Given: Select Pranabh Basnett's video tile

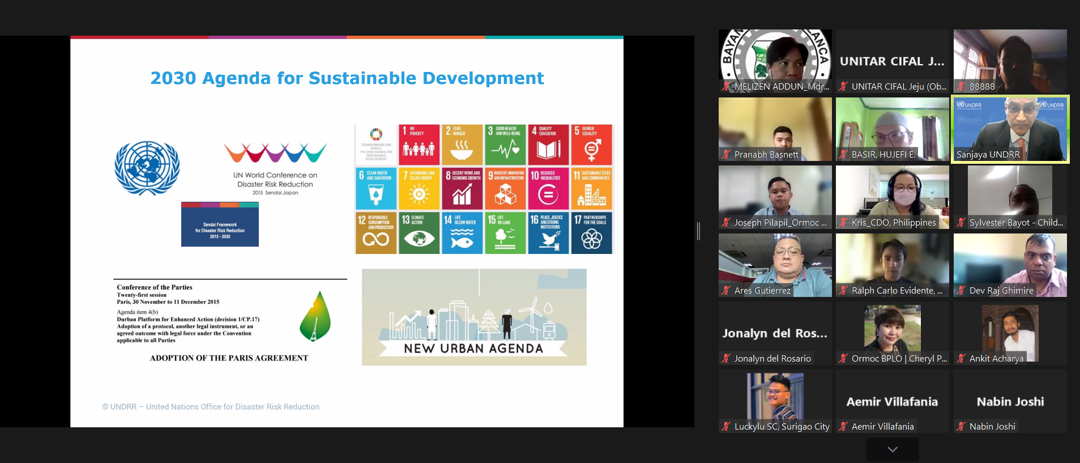Looking at the screenshot, I should 775,129.
